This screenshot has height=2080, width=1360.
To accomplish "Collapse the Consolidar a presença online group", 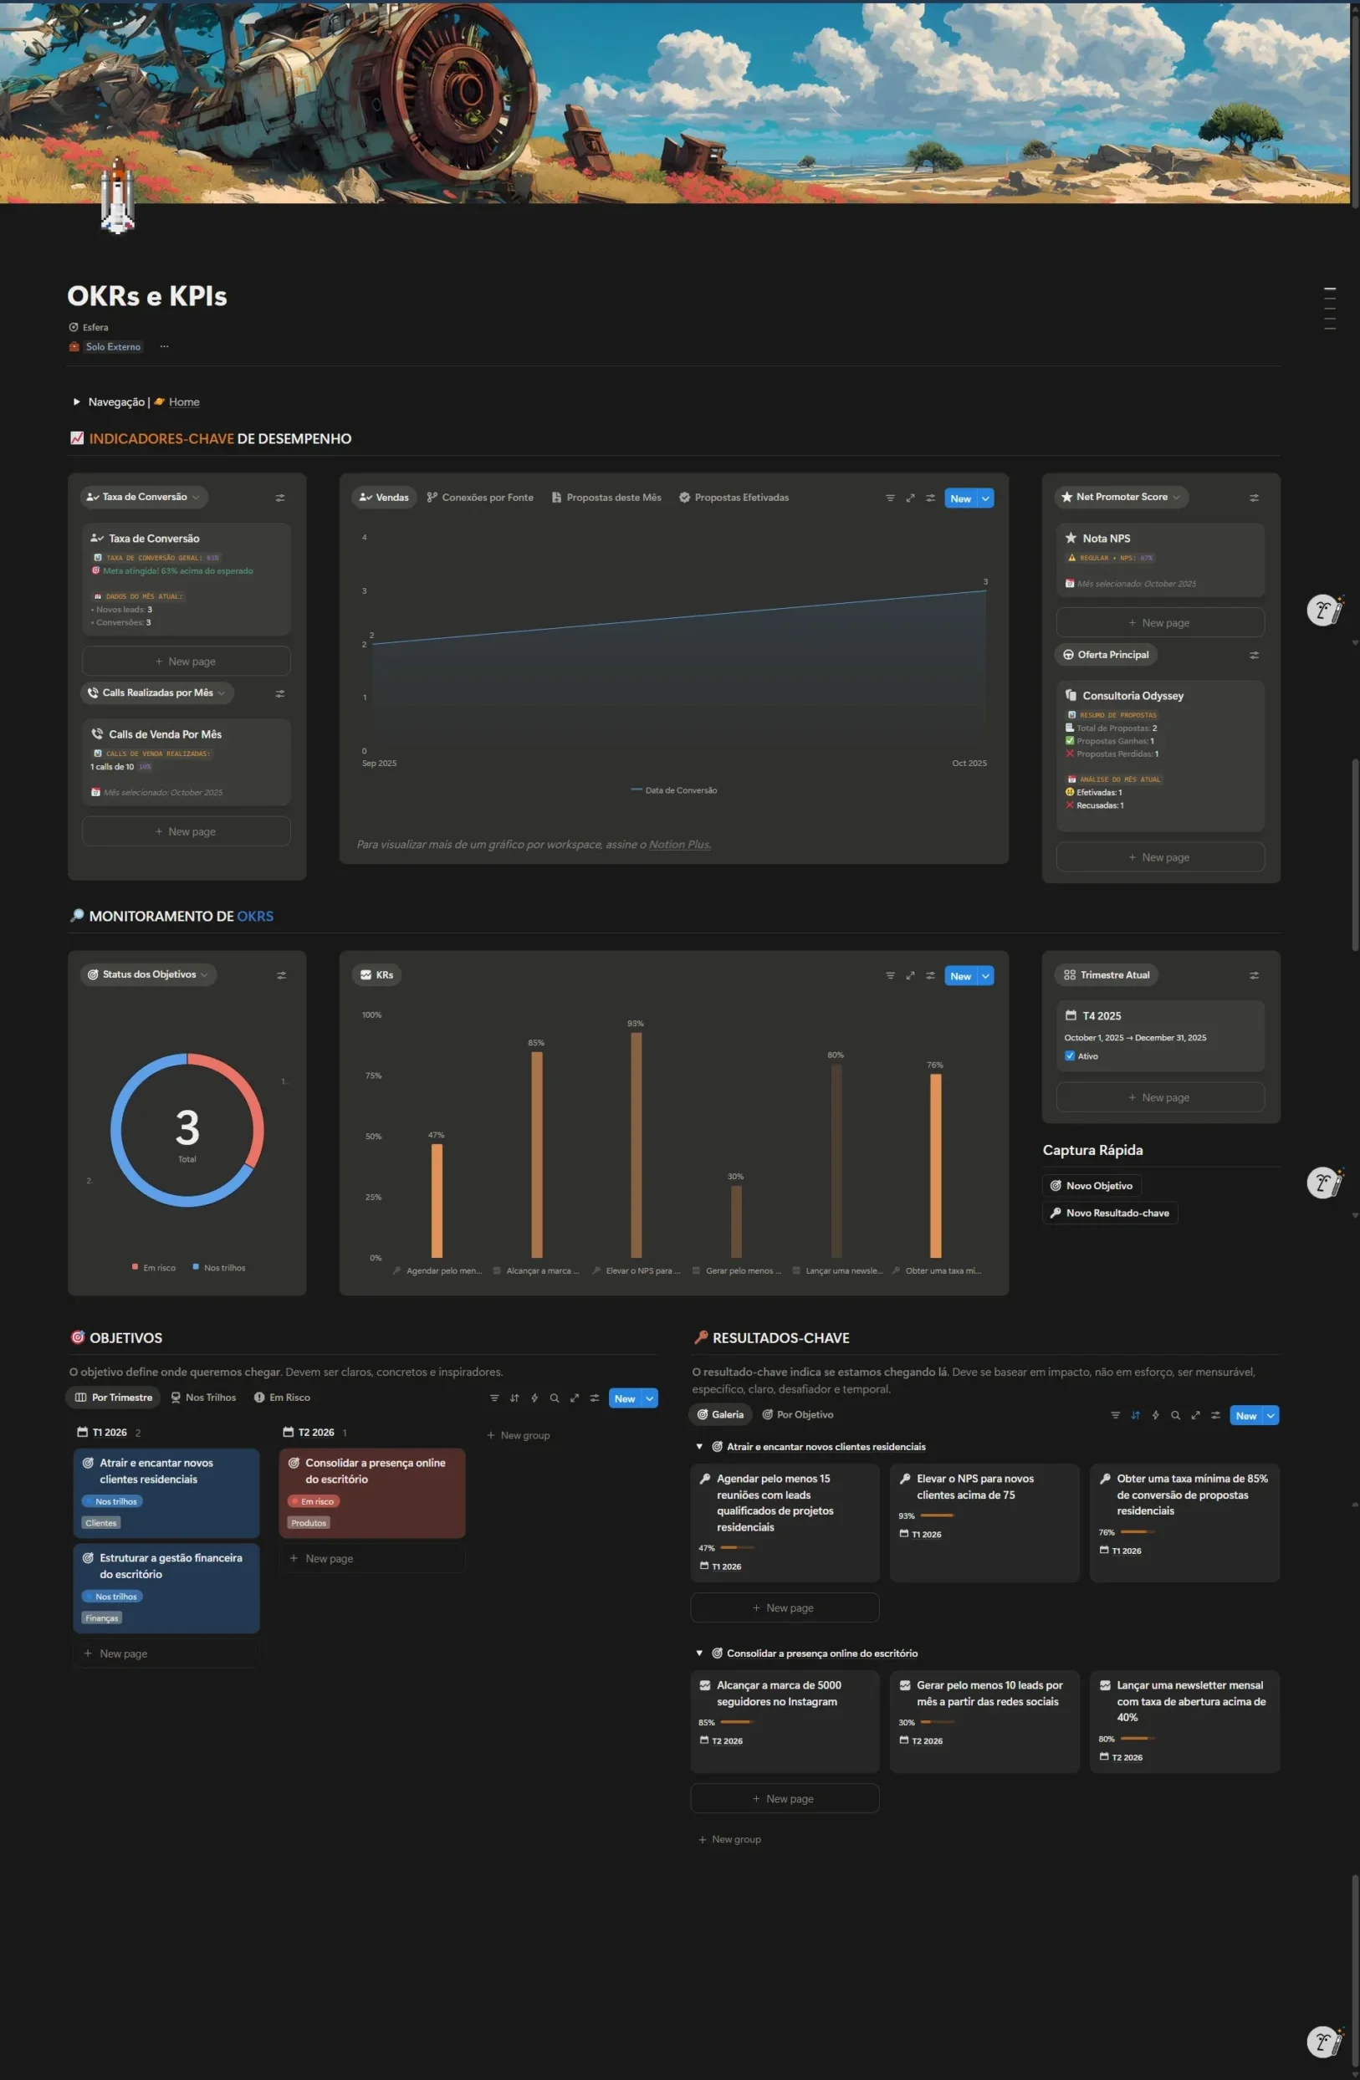I will pos(699,1653).
